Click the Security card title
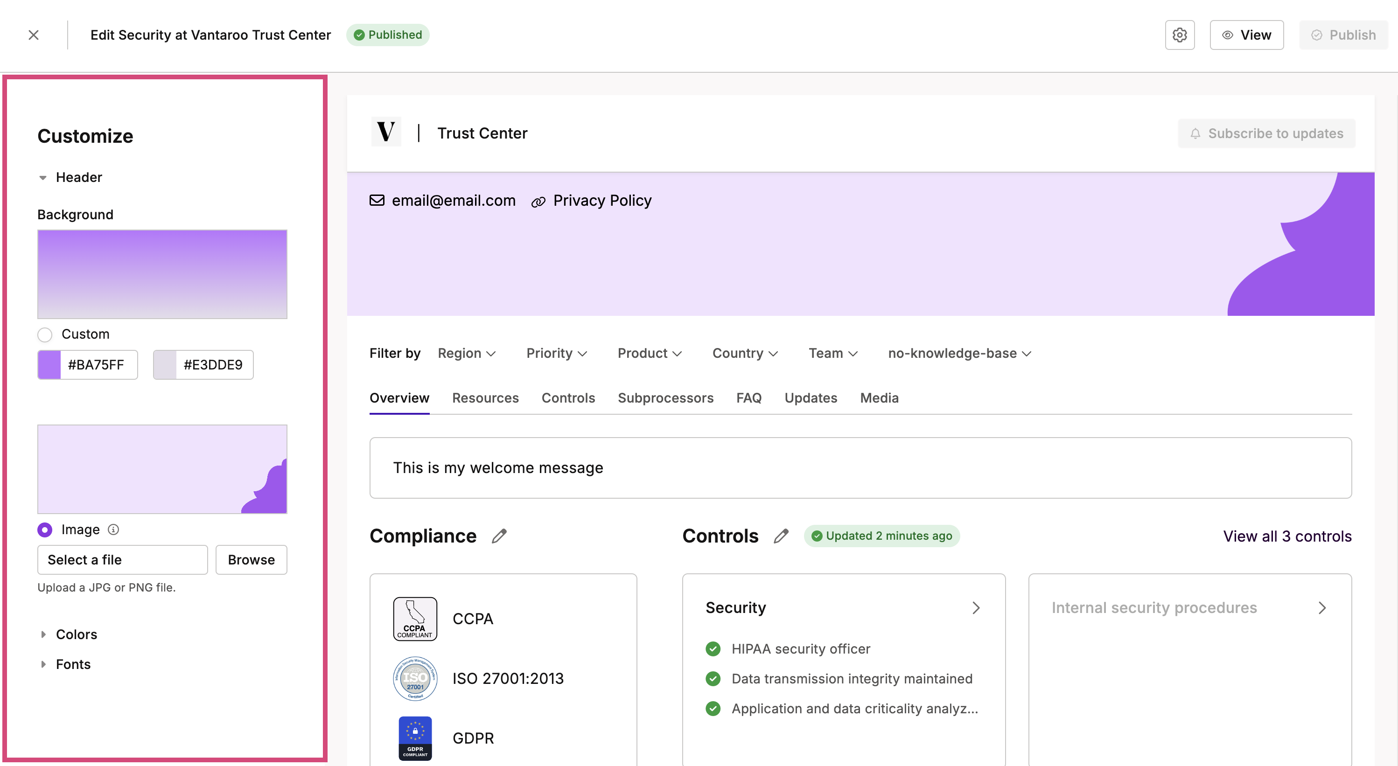 click(x=735, y=607)
